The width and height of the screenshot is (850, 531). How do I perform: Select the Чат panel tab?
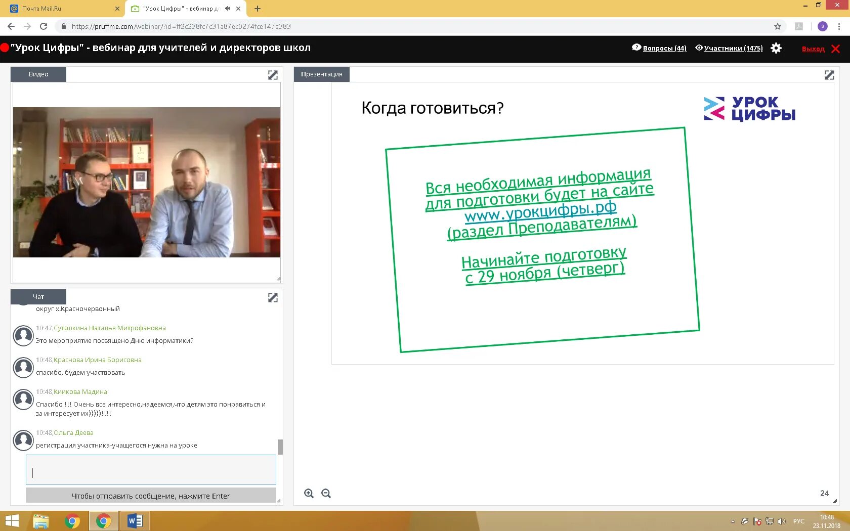point(38,297)
